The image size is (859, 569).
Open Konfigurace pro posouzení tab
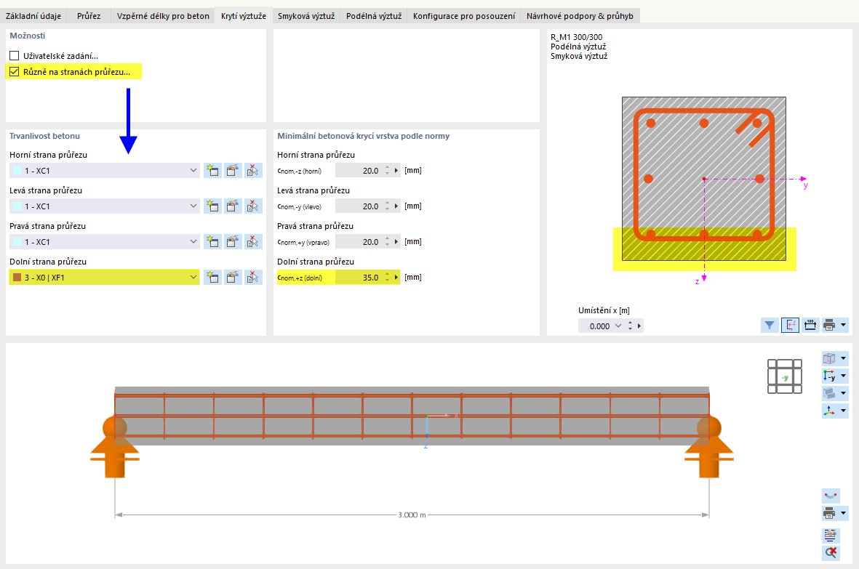coord(464,16)
